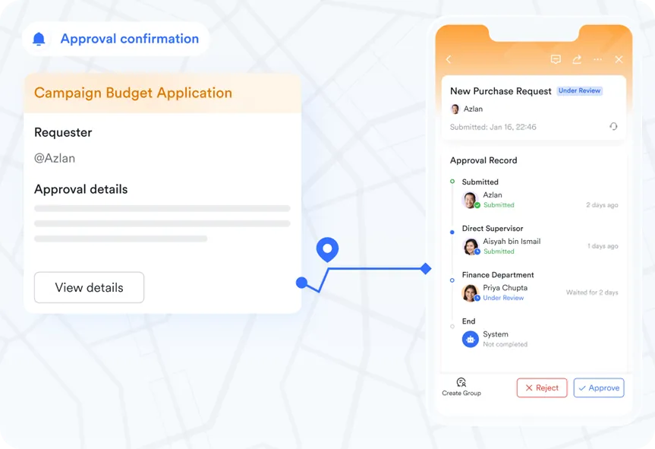This screenshot has width=655, height=449.
Task: Click the View details button
Action: pyautogui.click(x=89, y=288)
